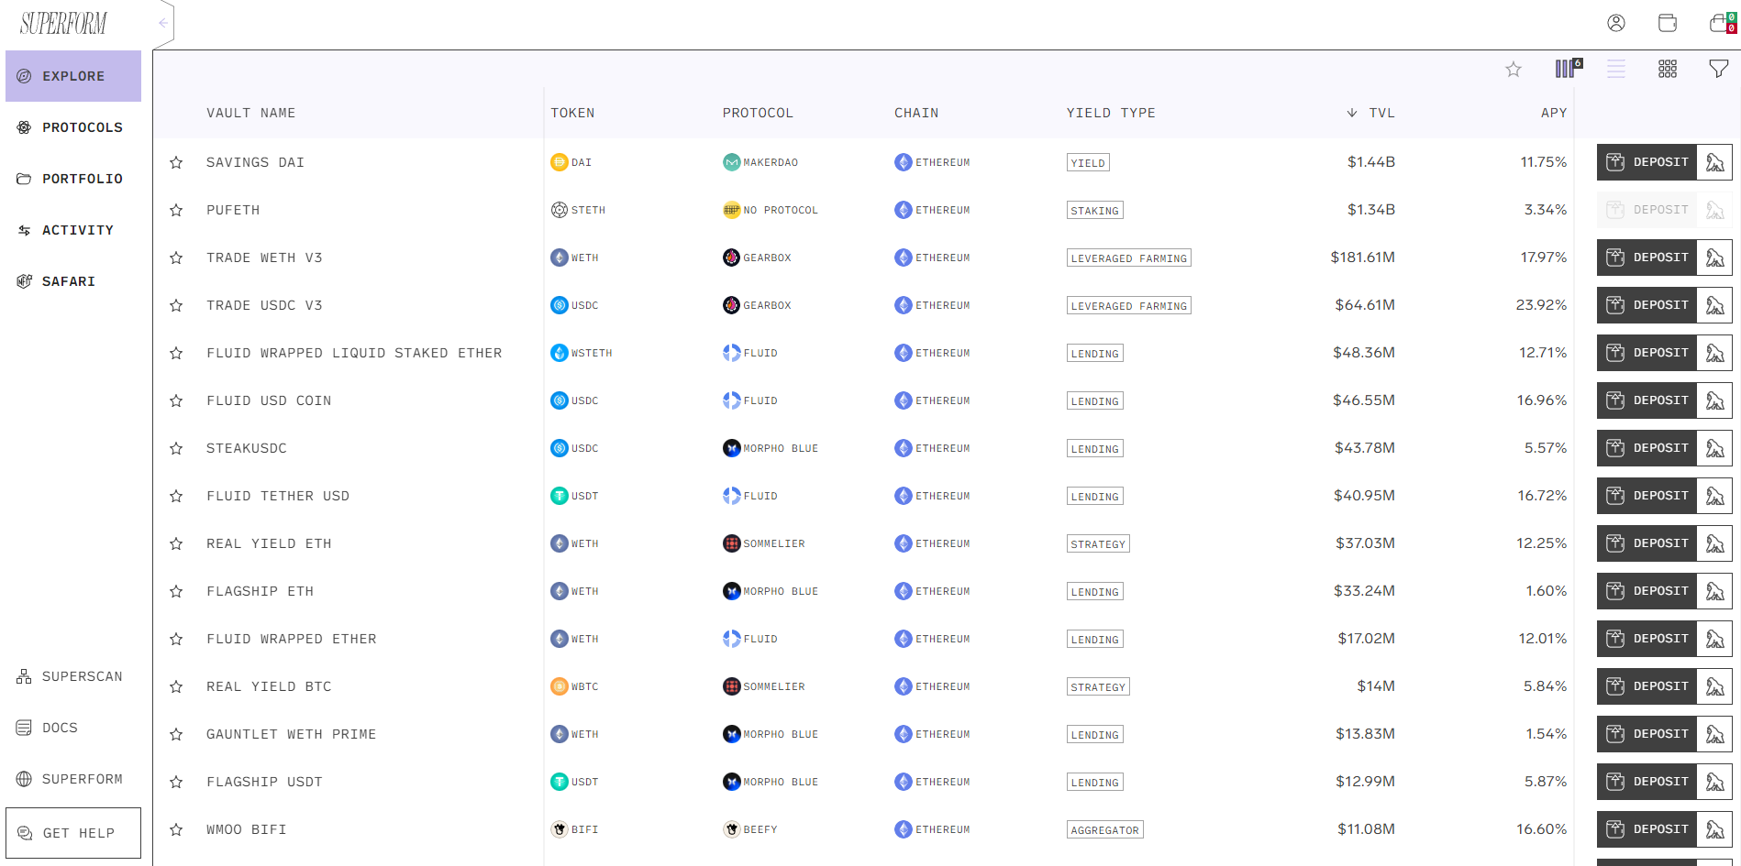The height and width of the screenshot is (866, 1741).
Task: Click the Beefy protocol icon
Action: 731,829
